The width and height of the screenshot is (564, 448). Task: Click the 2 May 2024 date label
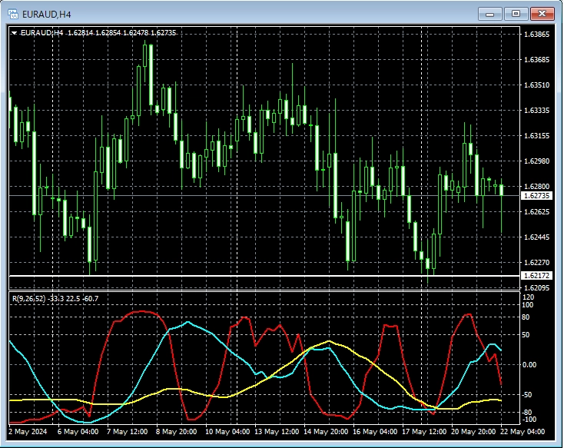[29, 432]
